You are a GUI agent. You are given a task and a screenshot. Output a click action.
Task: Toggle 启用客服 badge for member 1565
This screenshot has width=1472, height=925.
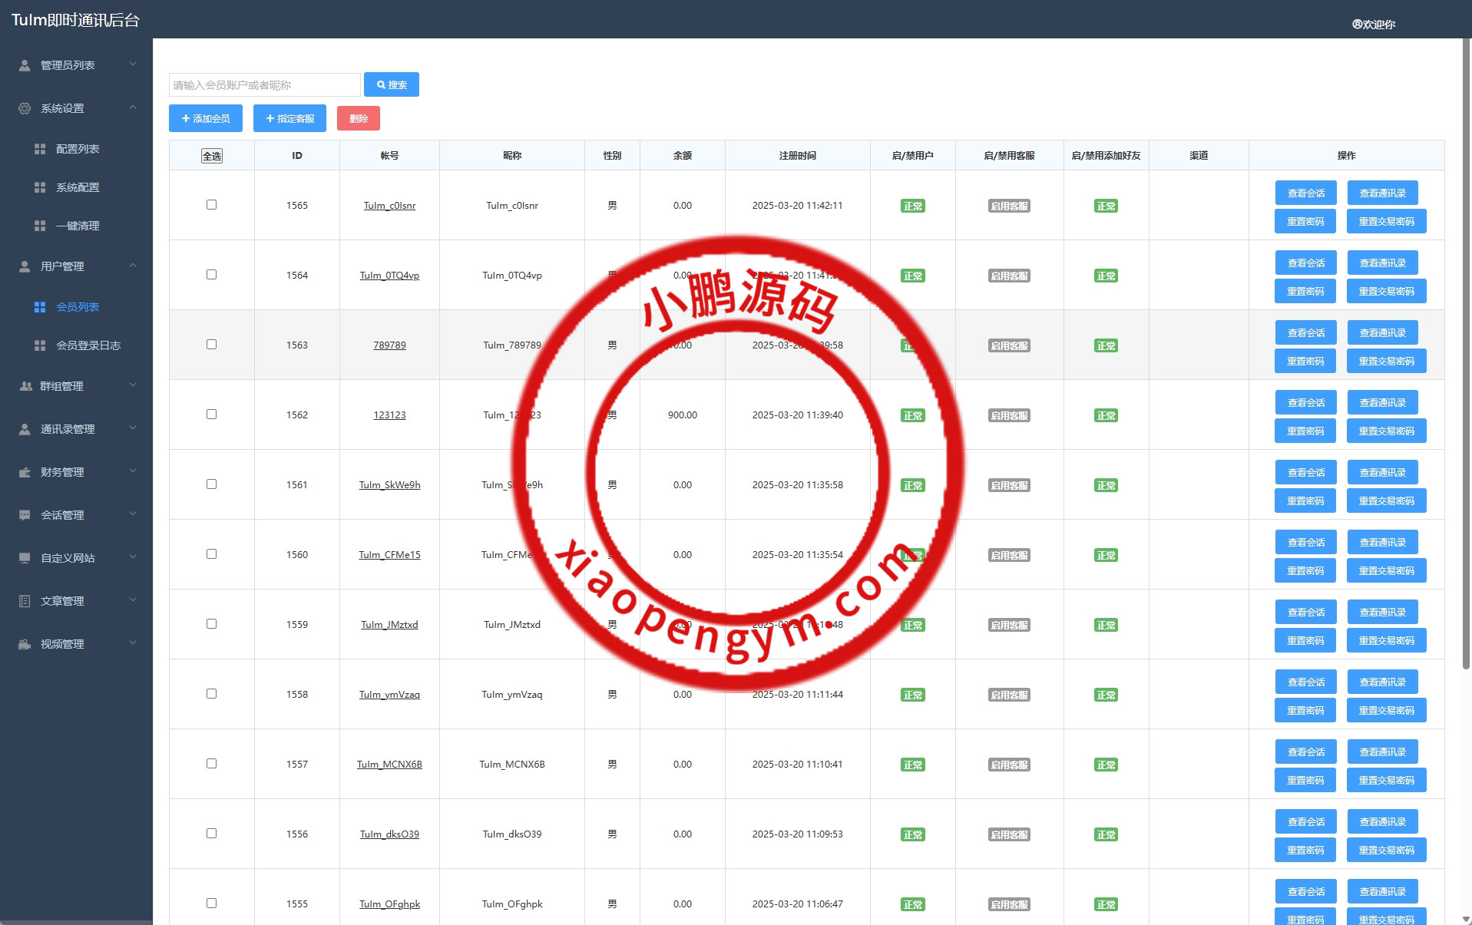point(1009,206)
